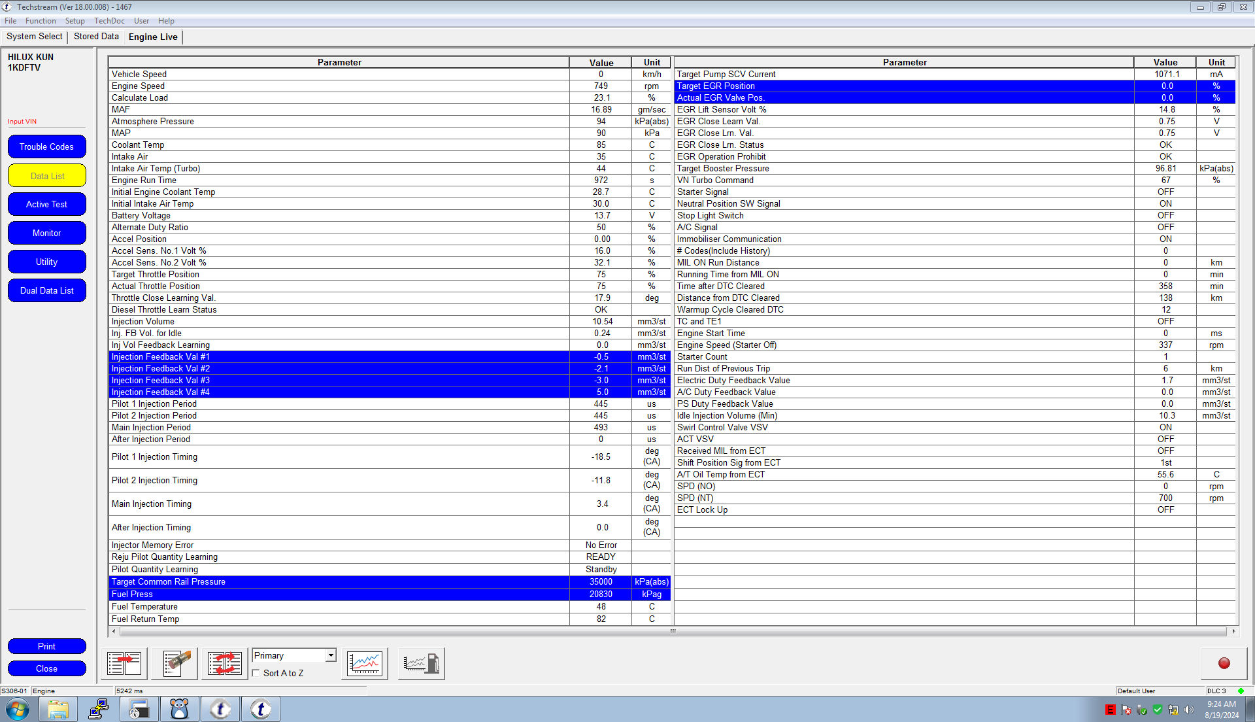This screenshot has height=722, width=1255.
Task: Open Dual Data List
Action: pos(46,291)
